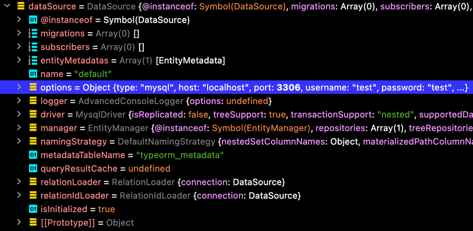Click the primitive badge beside isInitialized
The height and width of the screenshot is (231, 473).
34,209
